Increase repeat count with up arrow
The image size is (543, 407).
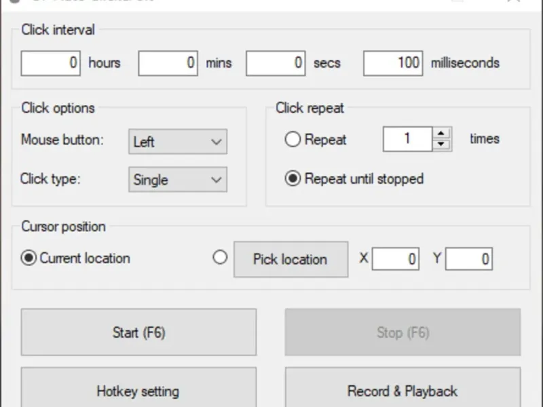pos(442,133)
